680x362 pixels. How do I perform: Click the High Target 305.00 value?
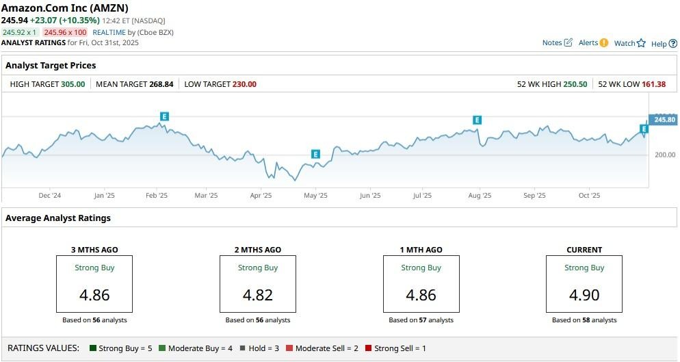coord(73,84)
